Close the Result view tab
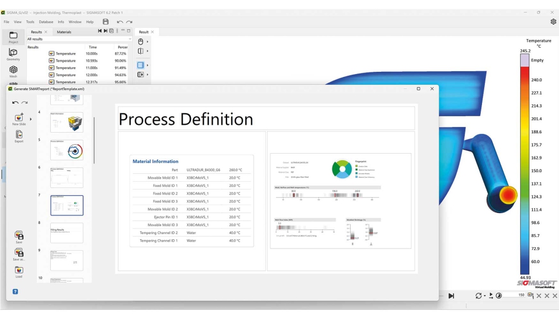 (x=152, y=32)
